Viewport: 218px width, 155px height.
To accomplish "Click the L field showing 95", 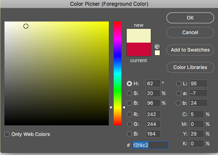I will [x=198, y=84].
